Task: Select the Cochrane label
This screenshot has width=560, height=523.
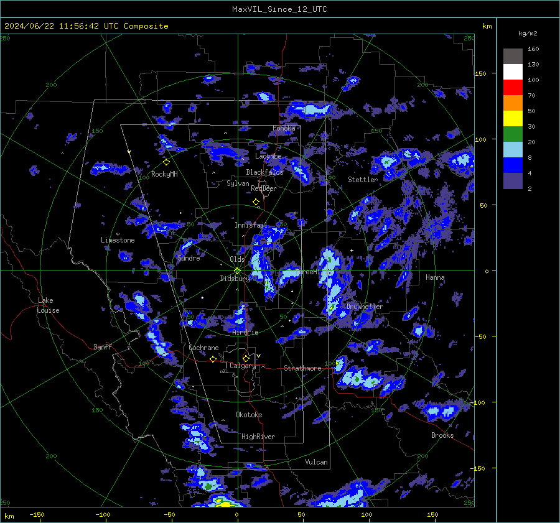Action: click(203, 348)
